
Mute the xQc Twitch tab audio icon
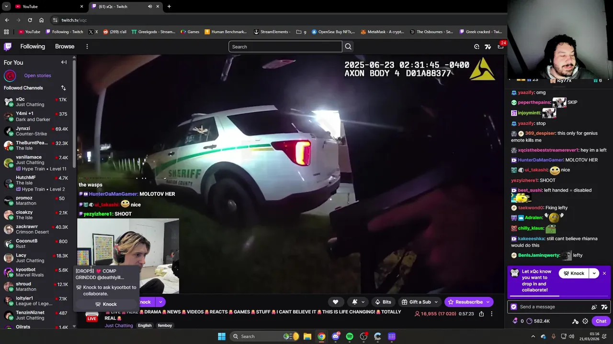(150, 6)
